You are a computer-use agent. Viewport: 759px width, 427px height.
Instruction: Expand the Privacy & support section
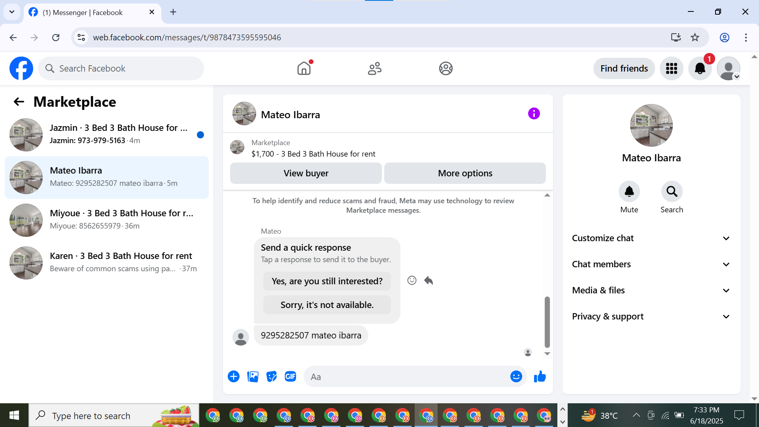tap(651, 316)
